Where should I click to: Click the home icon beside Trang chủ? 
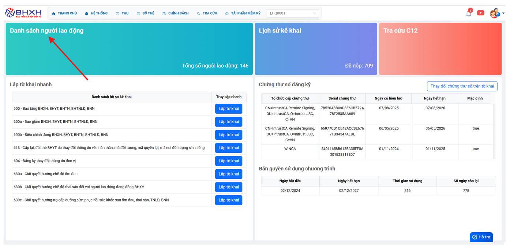pos(54,14)
